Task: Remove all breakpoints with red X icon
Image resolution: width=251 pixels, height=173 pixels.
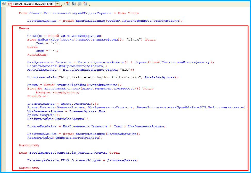Action: pyautogui.click(x=85, y=4)
